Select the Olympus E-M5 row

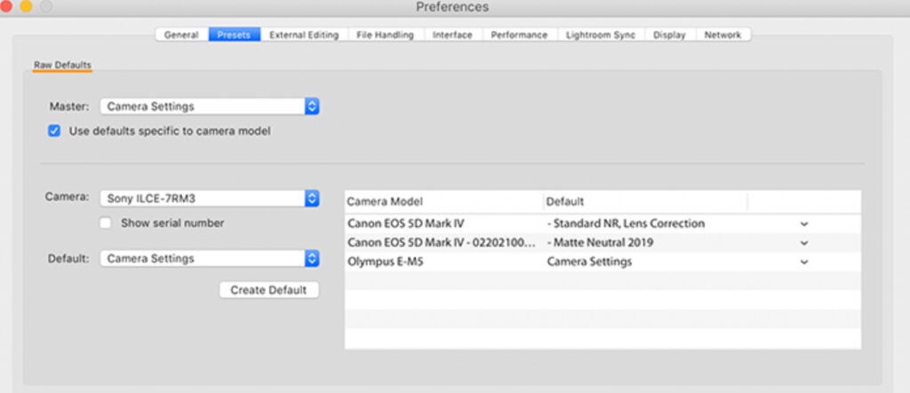click(603, 262)
